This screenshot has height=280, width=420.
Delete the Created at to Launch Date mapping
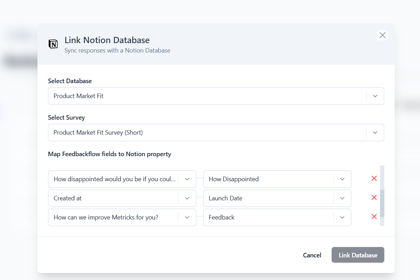374,197
